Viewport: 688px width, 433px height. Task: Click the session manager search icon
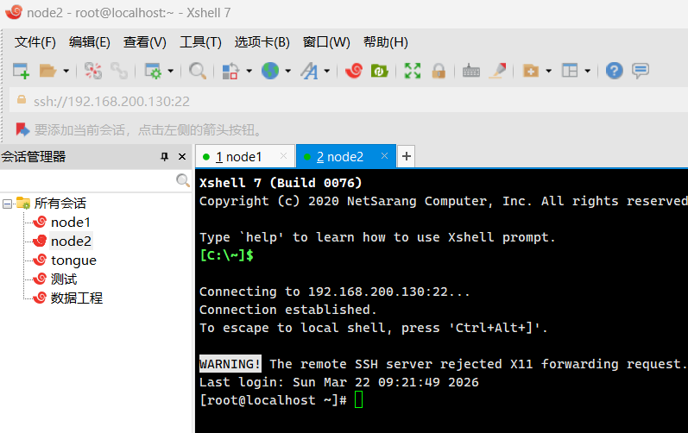click(x=182, y=180)
